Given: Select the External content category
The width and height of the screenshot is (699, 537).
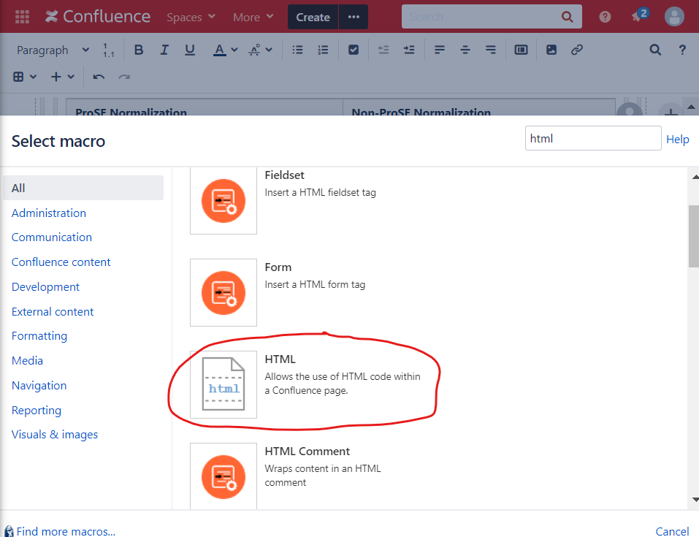Looking at the screenshot, I should tap(53, 312).
